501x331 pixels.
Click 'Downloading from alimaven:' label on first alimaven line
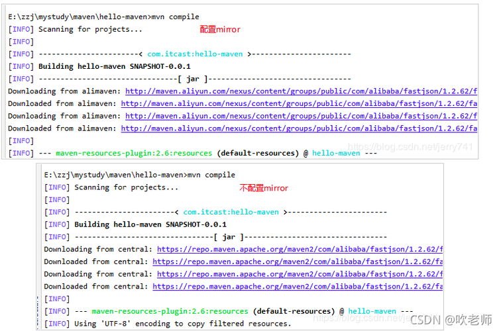pyautogui.click(x=64, y=91)
